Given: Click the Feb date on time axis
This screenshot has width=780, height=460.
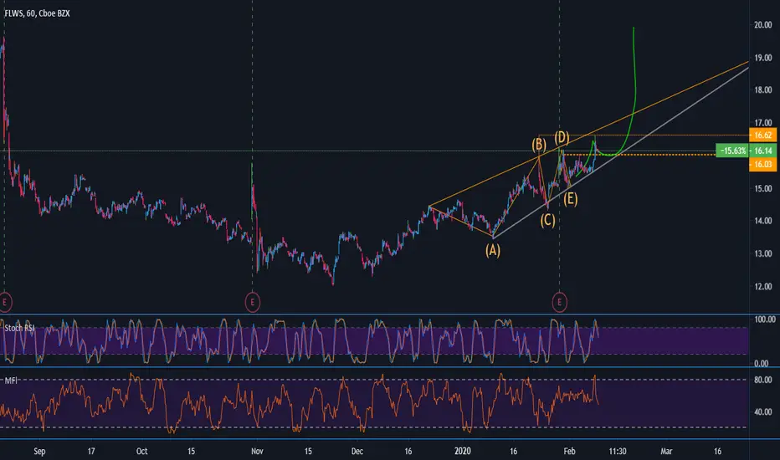Looking at the screenshot, I should click(569, 451).
